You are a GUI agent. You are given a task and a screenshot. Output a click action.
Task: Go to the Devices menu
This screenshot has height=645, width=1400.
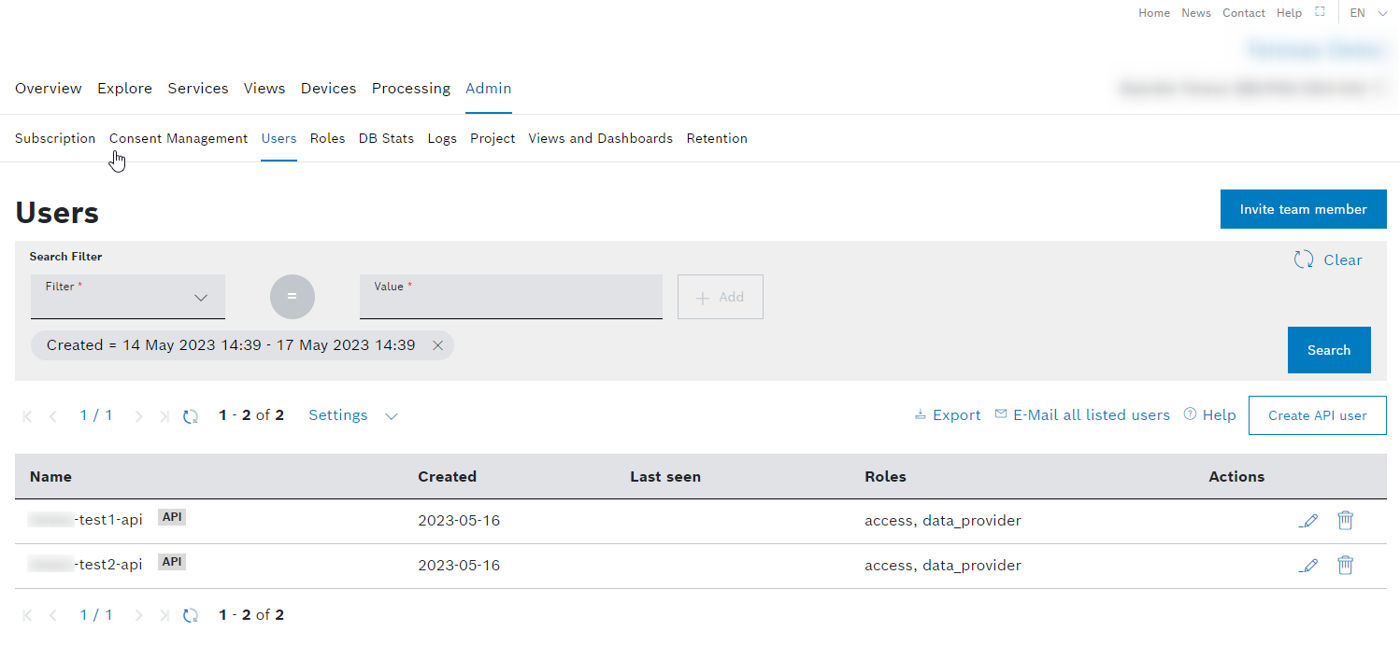click(x=328, y=89)
